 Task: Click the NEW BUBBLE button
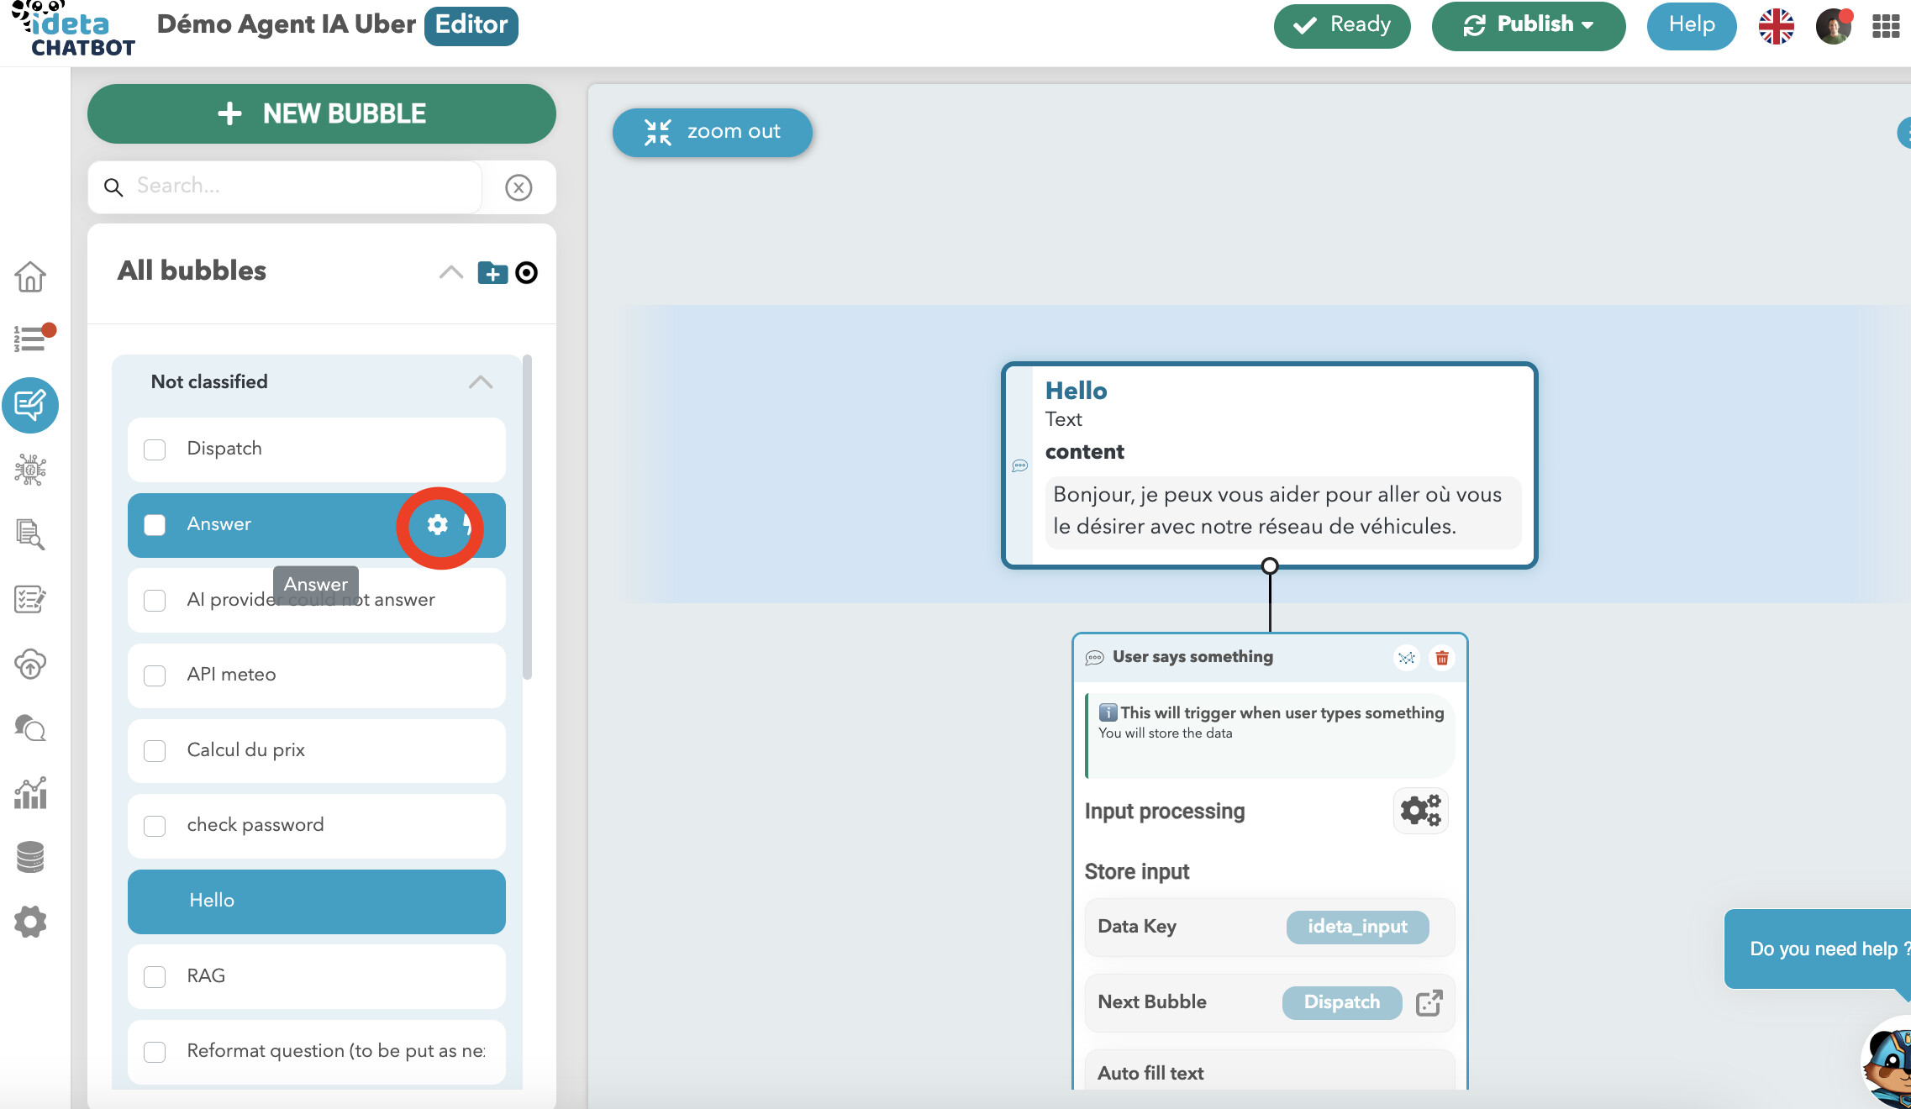(321, 113)
